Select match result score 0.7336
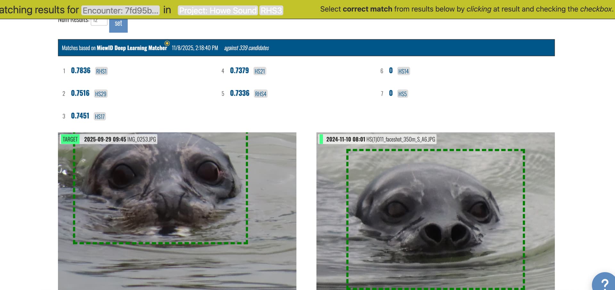Viewport: 615px width, 290px height. (240, 93)
